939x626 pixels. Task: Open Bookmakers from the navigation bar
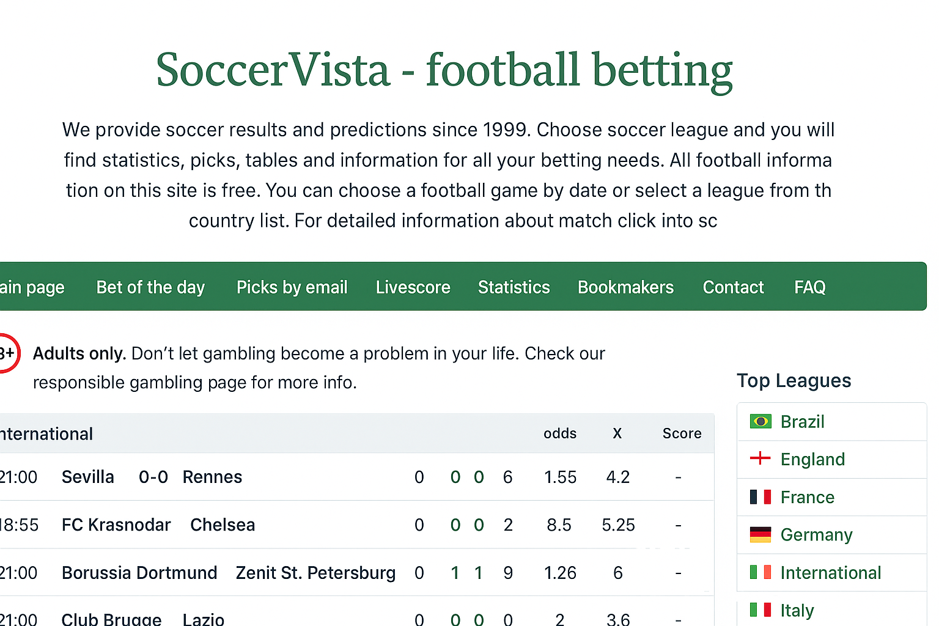click(x=625, y=287)
